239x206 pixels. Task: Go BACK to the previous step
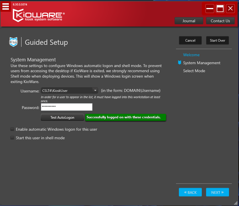[190, 192]
